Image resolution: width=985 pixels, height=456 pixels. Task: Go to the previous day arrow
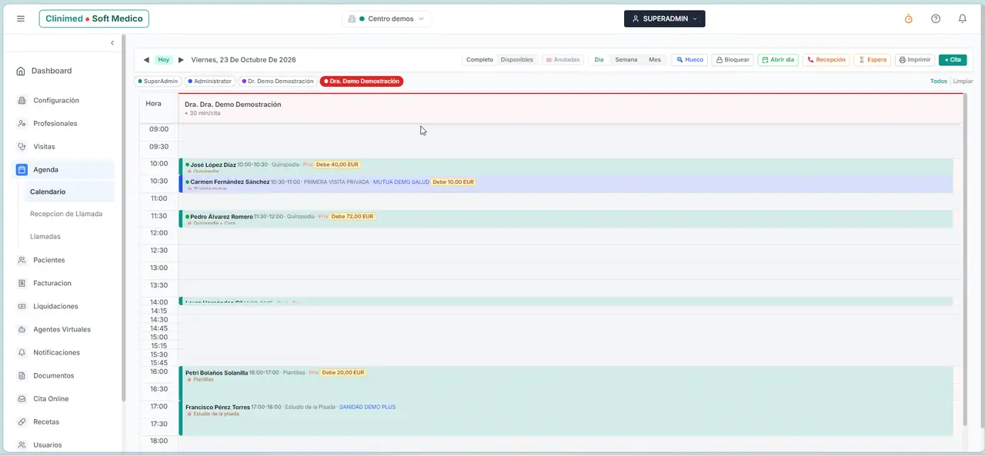146,60
